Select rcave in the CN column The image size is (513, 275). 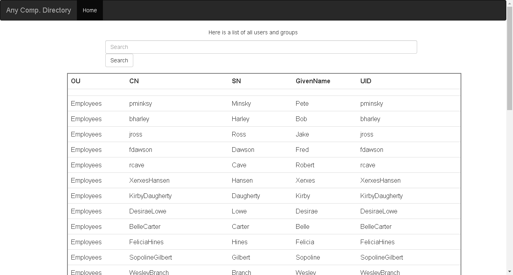[x=137, y=165]
